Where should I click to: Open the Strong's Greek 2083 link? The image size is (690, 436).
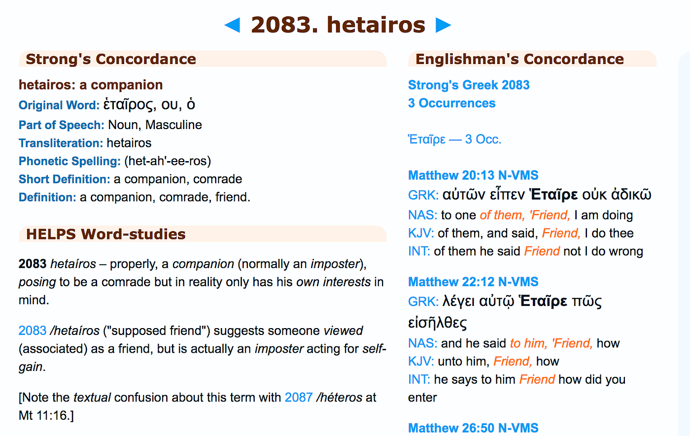point(469,85)
